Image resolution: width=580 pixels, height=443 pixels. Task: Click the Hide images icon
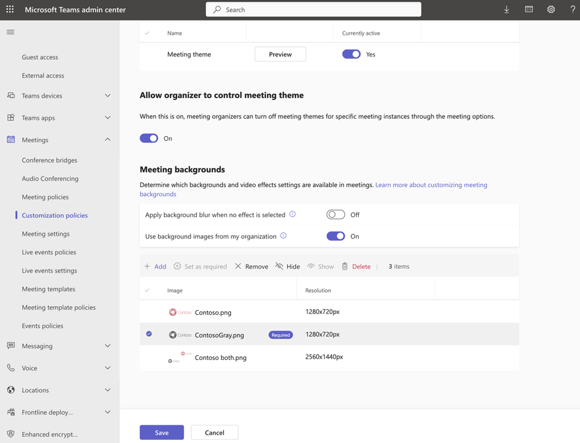[x=279, y=266]
